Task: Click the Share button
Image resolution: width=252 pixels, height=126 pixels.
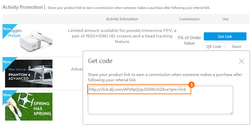Action: pos(236,47)
